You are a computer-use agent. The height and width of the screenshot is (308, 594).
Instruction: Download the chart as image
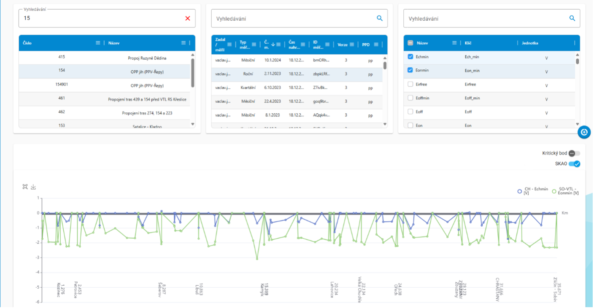(x=34, y=187)
